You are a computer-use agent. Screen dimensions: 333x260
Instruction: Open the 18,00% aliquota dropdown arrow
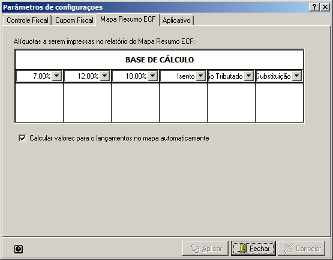[153, 76]
